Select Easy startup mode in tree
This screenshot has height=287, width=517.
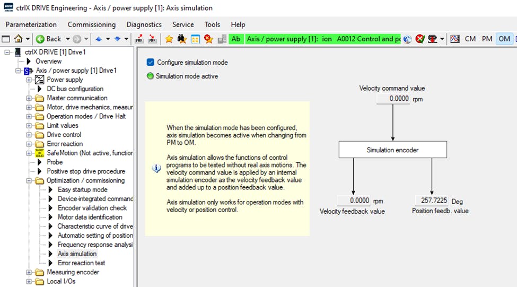click(82, 190)
